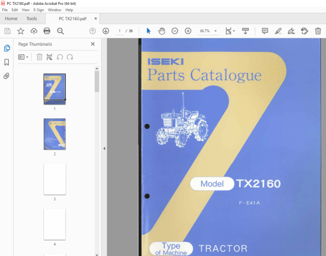Rotate page counterclockwise in thumbnails panel

point(60,57)
